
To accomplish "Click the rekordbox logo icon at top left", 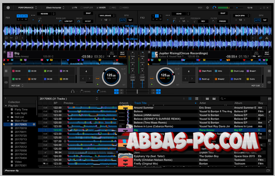I will point(8,8).
